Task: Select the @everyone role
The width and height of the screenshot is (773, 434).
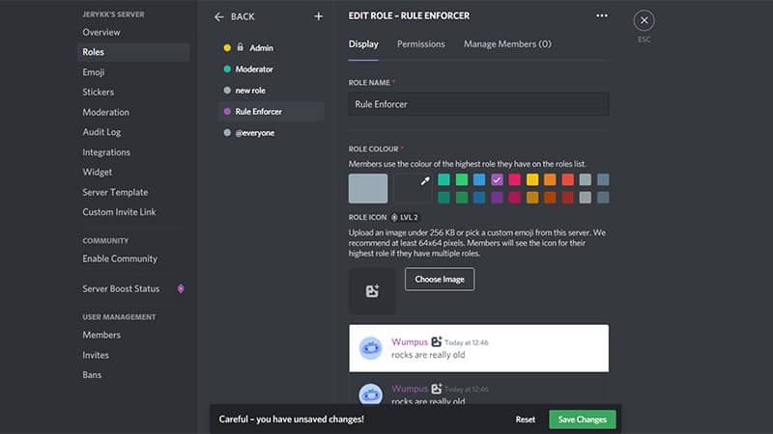Action: pyautogui.click(x=272, y=133)
